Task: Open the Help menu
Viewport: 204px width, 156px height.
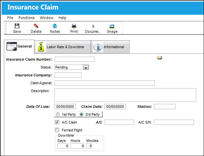Action: (62, 18)
